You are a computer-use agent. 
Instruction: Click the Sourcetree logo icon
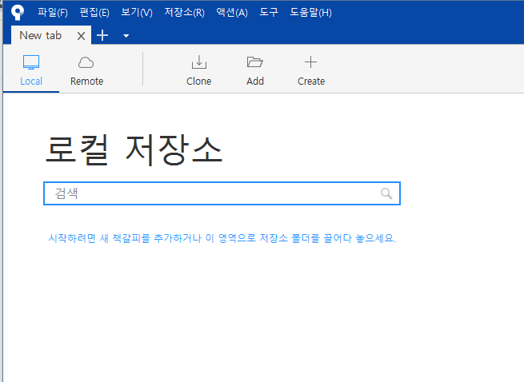point(18,12)
